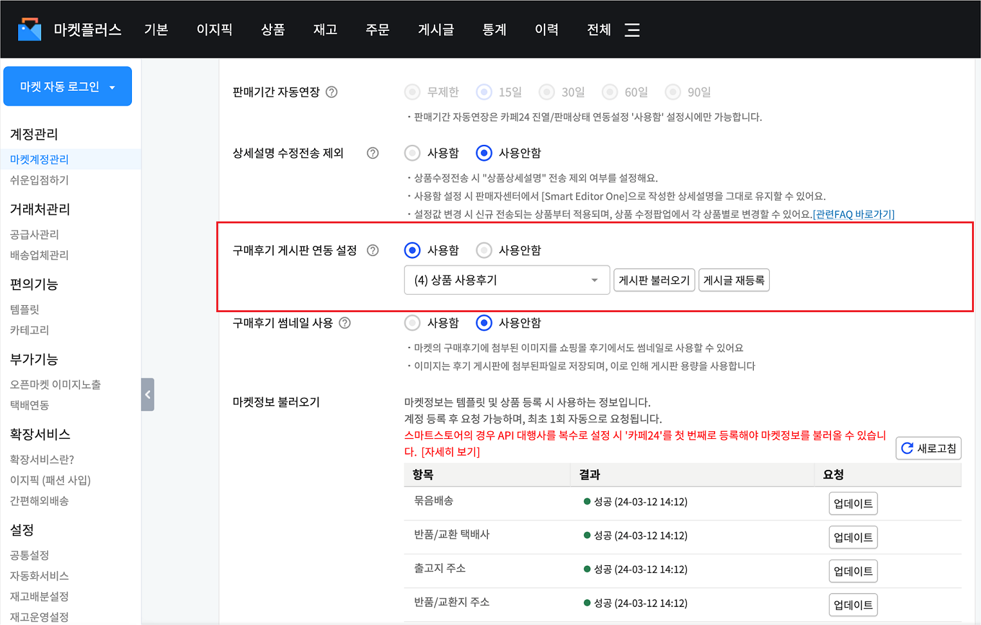Go to 재고배분설정 in sidebar

click(39, 597)
